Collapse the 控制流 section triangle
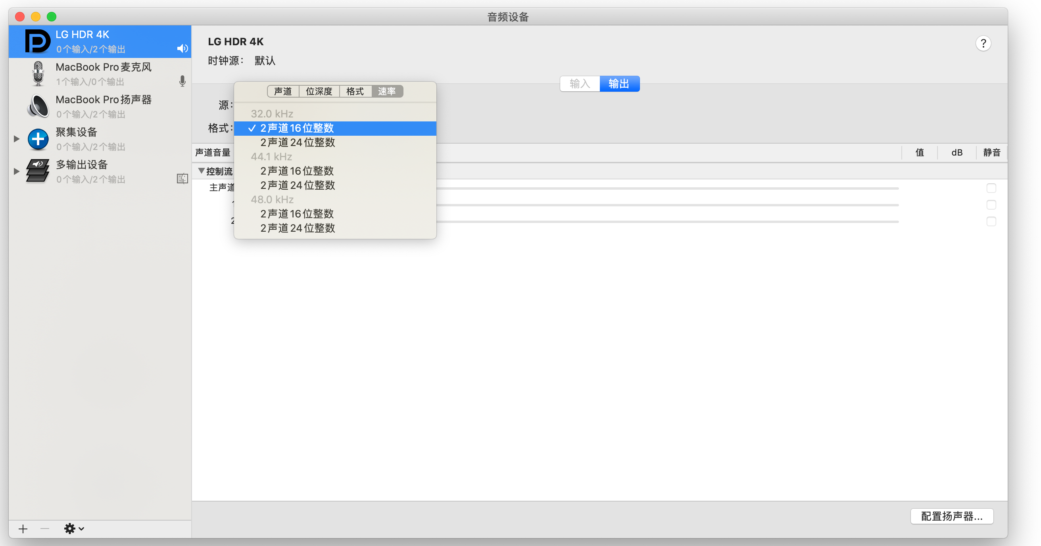The image size is (1041, 546). pos(201,171)
